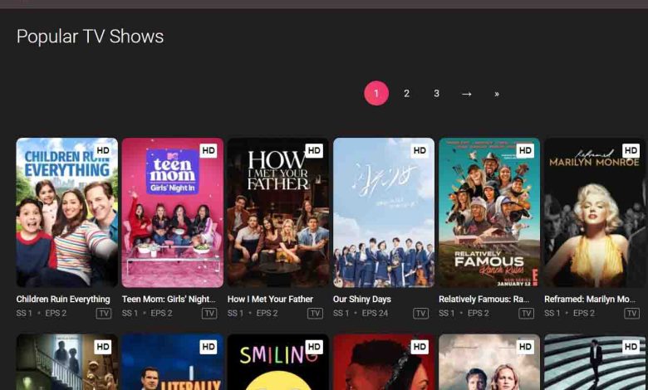648x390 pixels.
Task: Open the red portrait poster in second row
Action: tap(384, 362)
